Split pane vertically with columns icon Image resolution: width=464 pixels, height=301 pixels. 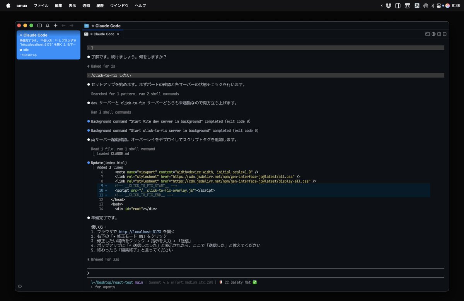coord(439,34)
